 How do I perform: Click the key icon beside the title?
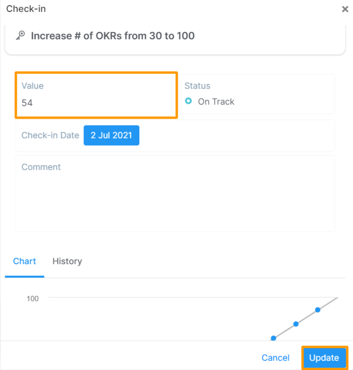(20, 36)
